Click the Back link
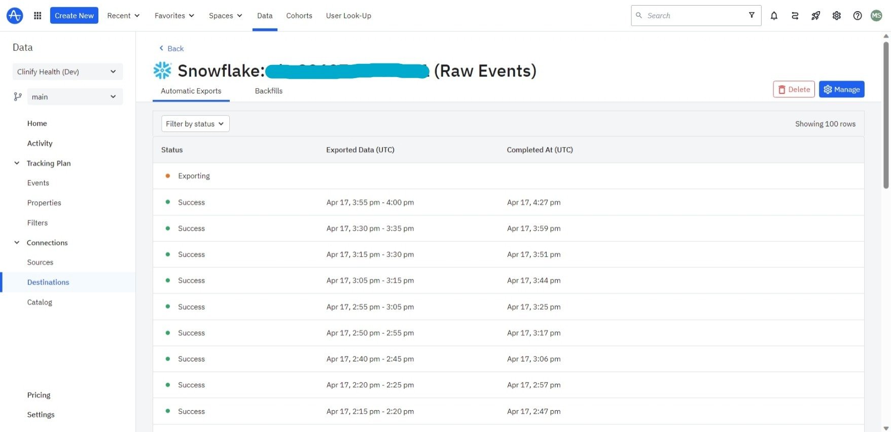 point(171,49)
